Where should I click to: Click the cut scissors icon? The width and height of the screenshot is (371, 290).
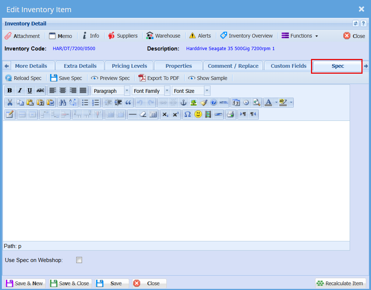point(10,103)
